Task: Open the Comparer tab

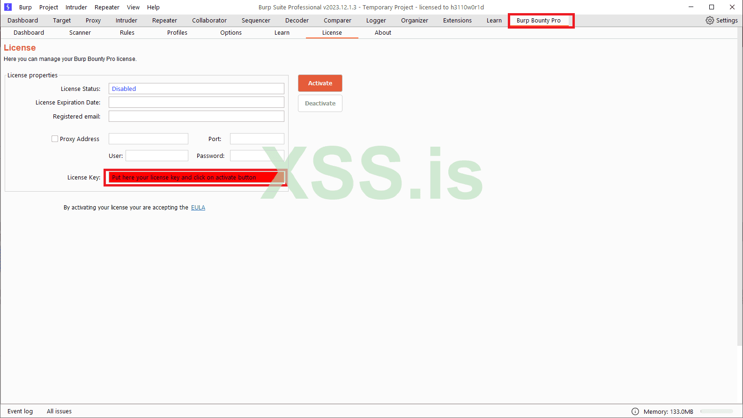Action: pos(337,20)
